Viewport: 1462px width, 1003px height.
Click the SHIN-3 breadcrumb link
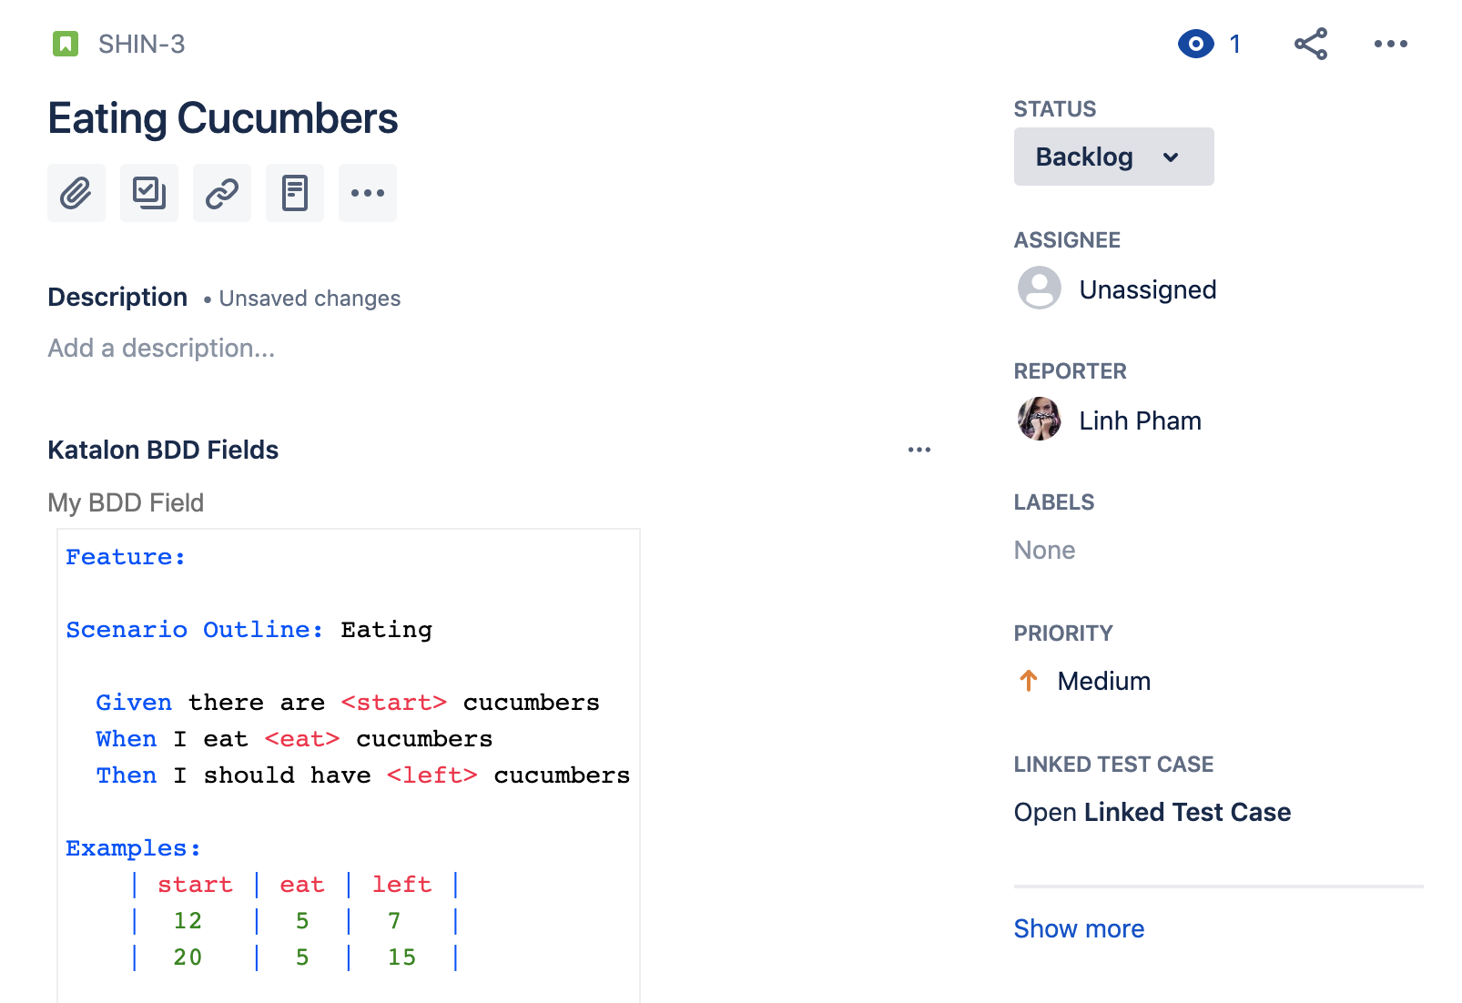(140, 43)
